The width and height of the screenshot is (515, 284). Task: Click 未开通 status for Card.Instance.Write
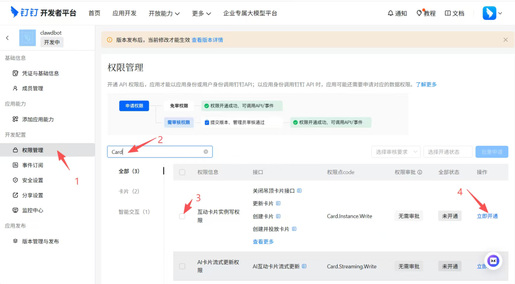click(x=450, y=216)
